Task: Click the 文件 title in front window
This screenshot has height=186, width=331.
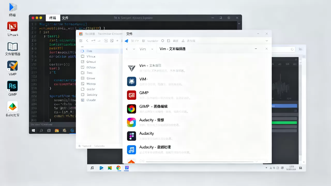Action: [x=129, y=34]
